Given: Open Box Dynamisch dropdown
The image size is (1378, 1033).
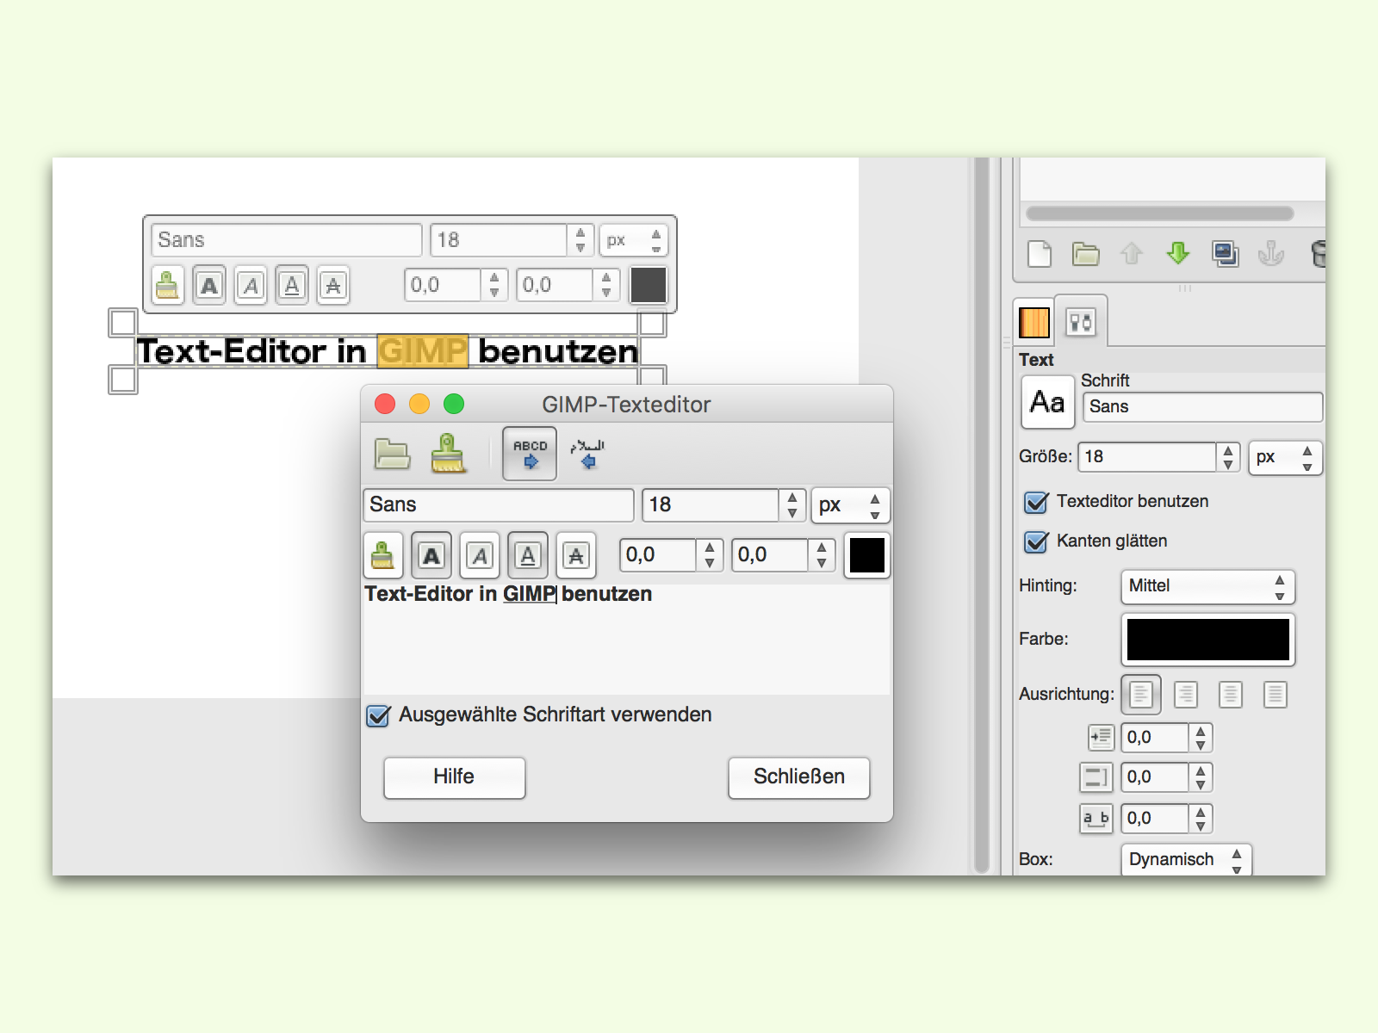Looking at the screenshot, I should coord(1186,859).
